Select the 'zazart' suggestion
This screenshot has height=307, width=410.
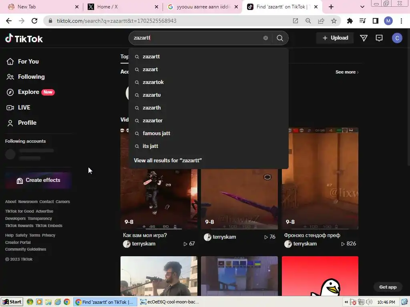[x=208, y=70]
